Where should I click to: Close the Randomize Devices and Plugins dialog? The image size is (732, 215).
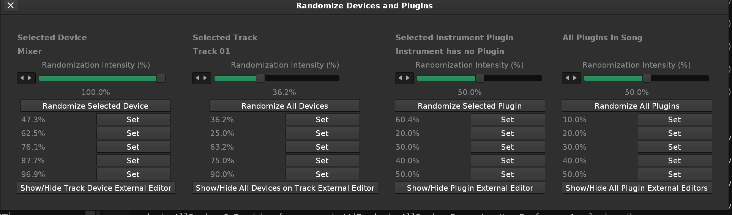click(11, 5)
